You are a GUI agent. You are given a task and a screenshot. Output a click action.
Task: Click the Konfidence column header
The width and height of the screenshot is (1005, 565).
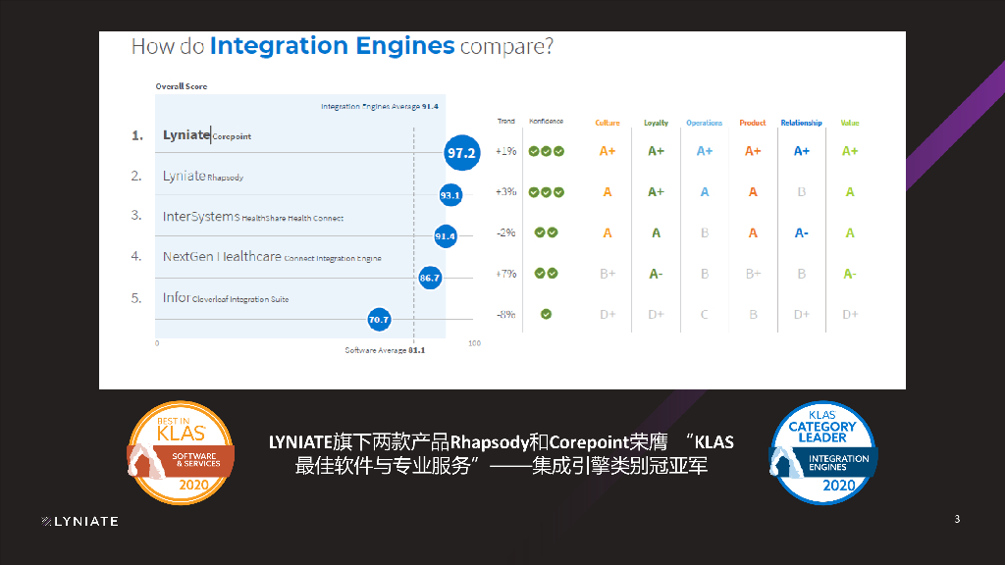pyautogui.click(x=546, y=121)
